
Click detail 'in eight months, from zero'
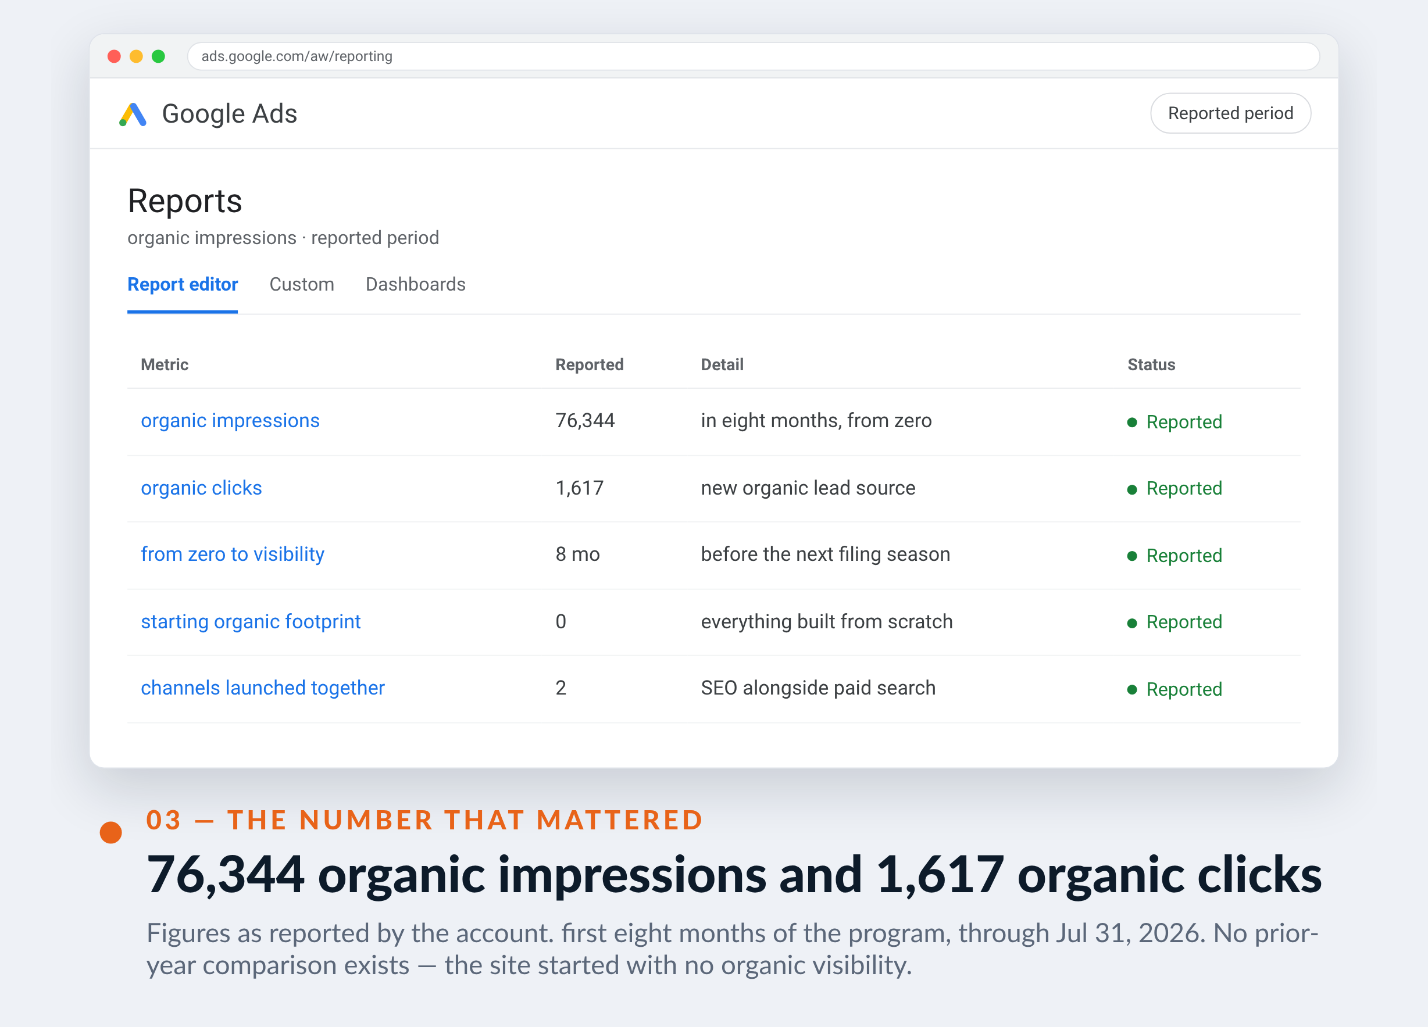(816, 420)
